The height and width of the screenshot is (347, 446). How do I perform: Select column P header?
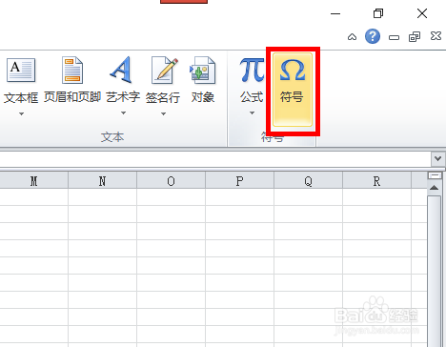pyautogui.click(x=239, y=181)
